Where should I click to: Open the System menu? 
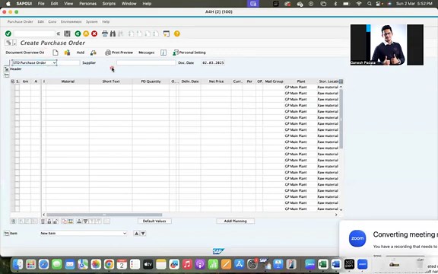91,21
